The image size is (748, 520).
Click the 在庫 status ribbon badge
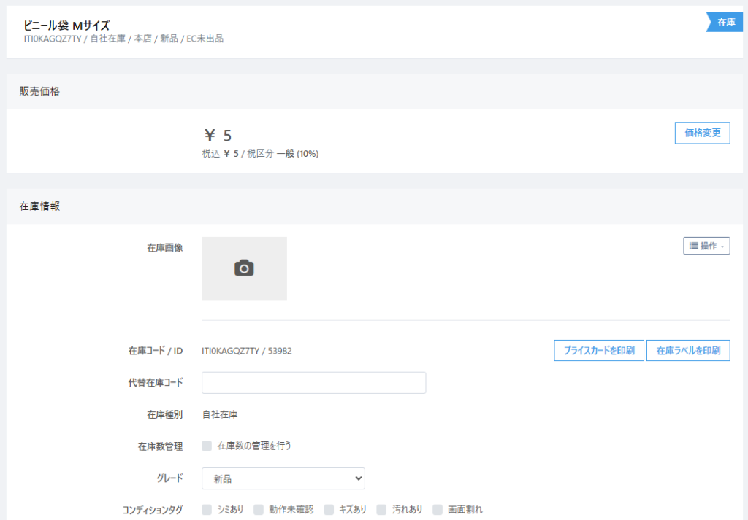click(x=724, y=23)
